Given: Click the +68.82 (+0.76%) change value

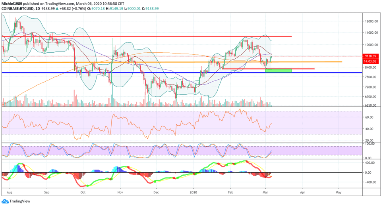Looking at the screenshot, I should click(73, 9).
